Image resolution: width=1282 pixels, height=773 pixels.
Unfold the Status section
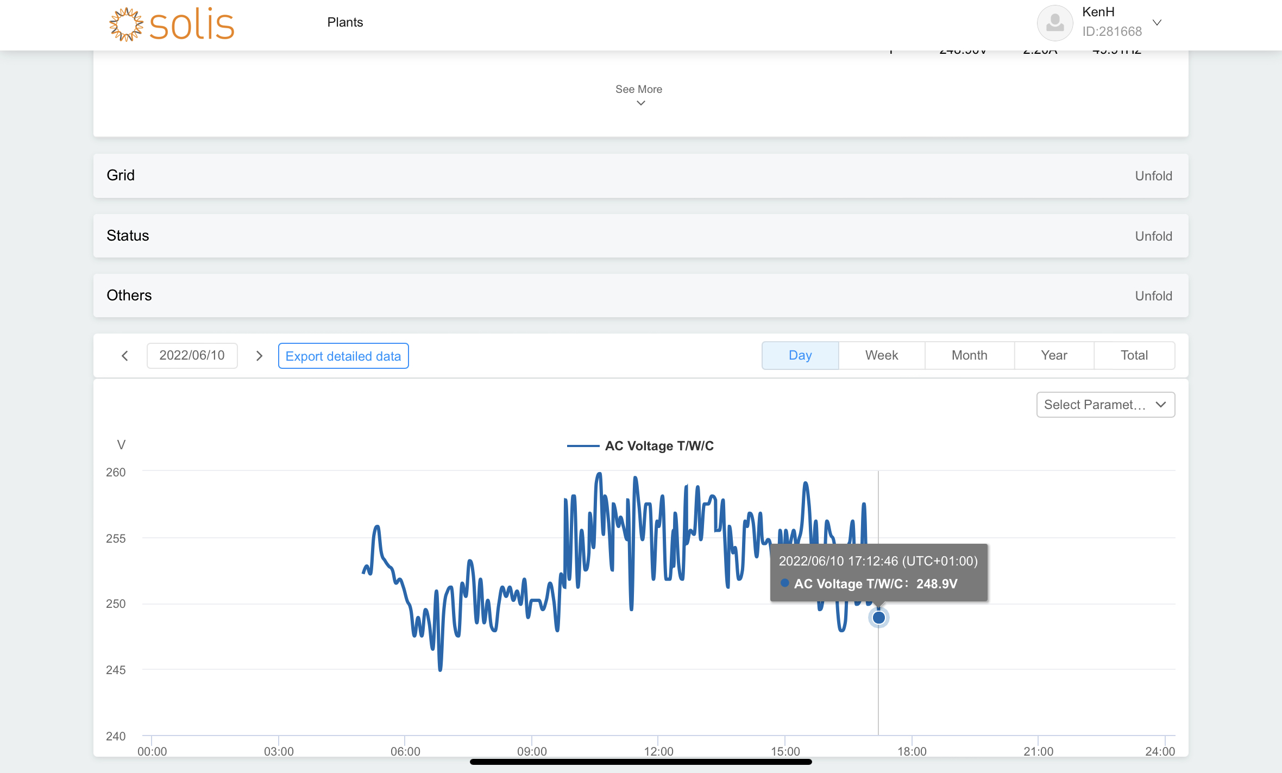[1153, 236]
